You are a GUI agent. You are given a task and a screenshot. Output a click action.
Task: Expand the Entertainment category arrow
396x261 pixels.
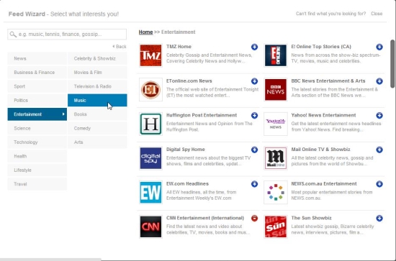click(x=63, y=114)
